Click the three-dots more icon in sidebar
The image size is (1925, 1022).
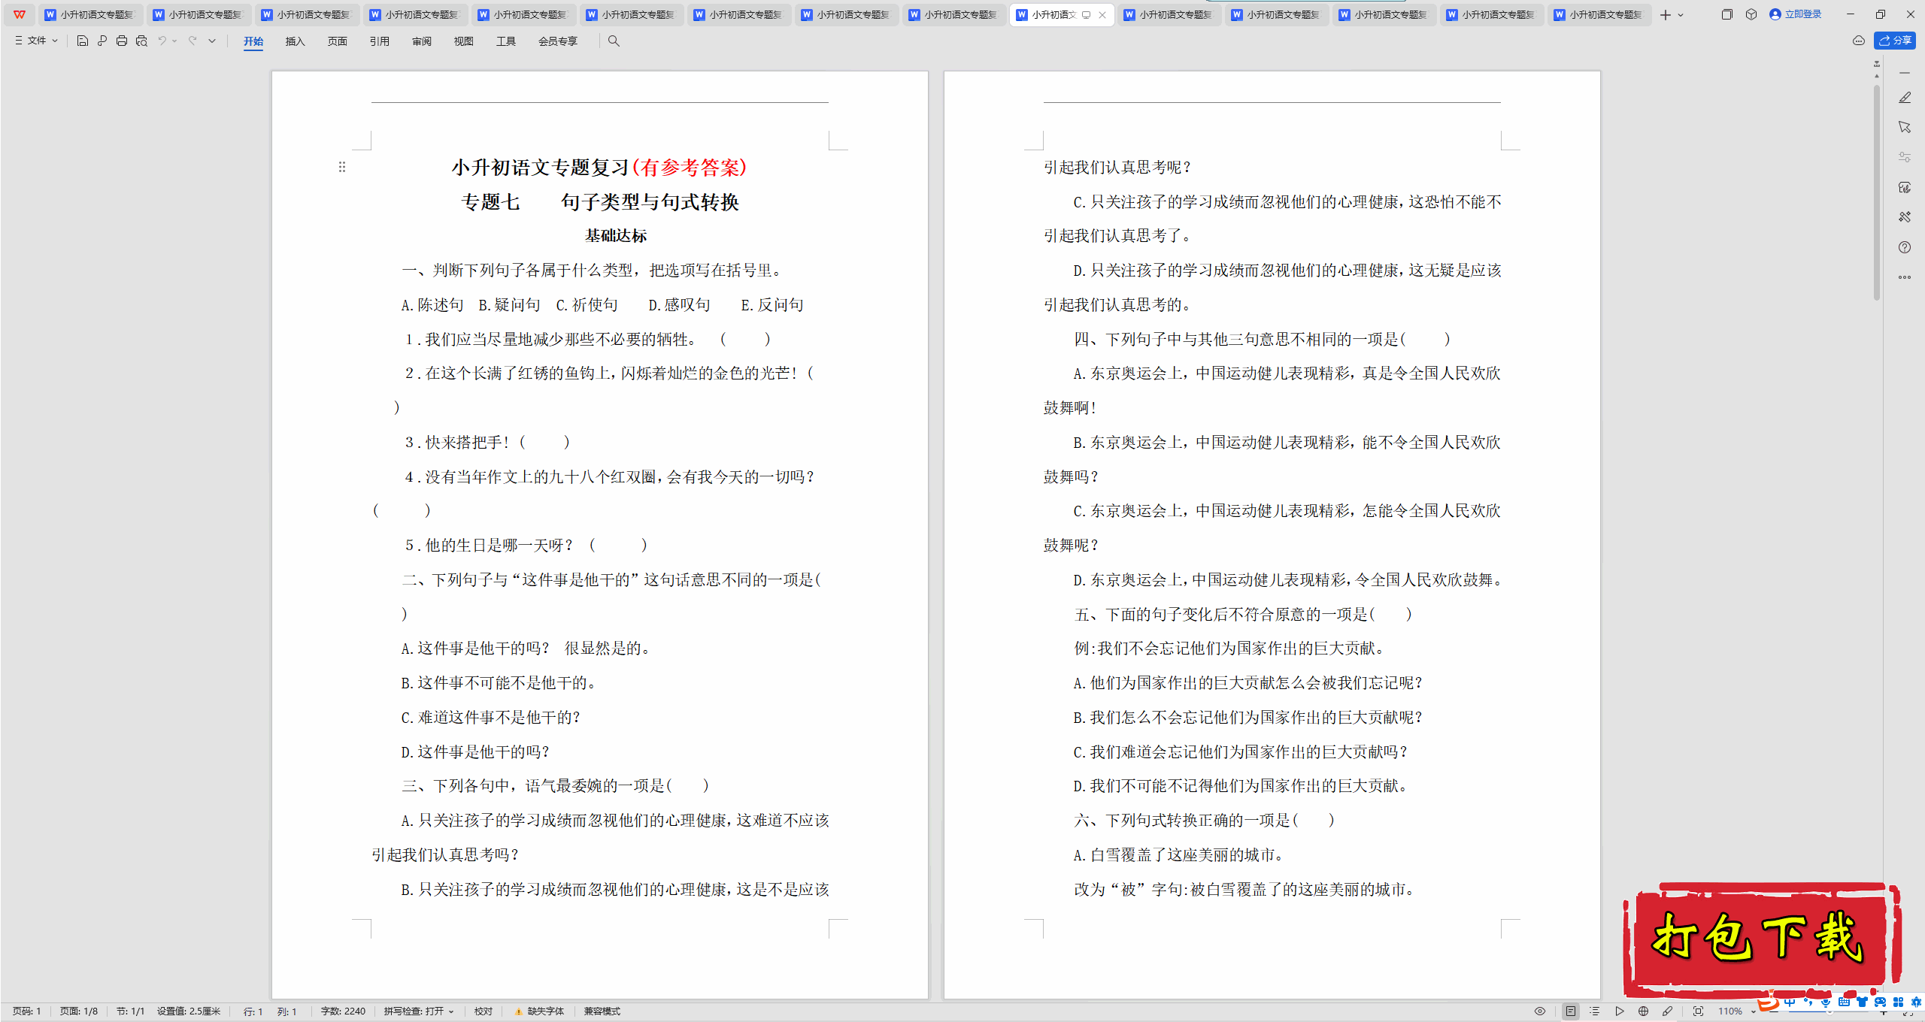(x=1905, y=277)
